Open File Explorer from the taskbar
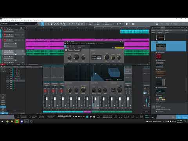The width and height of the screenshot is (188, 141). point(12,121)
